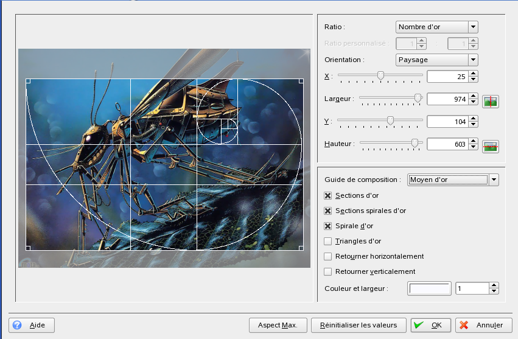Open the Ratio dropdown showing Nombre d'or
This screenshot has width=518, height=339.
tap(436, 27)
